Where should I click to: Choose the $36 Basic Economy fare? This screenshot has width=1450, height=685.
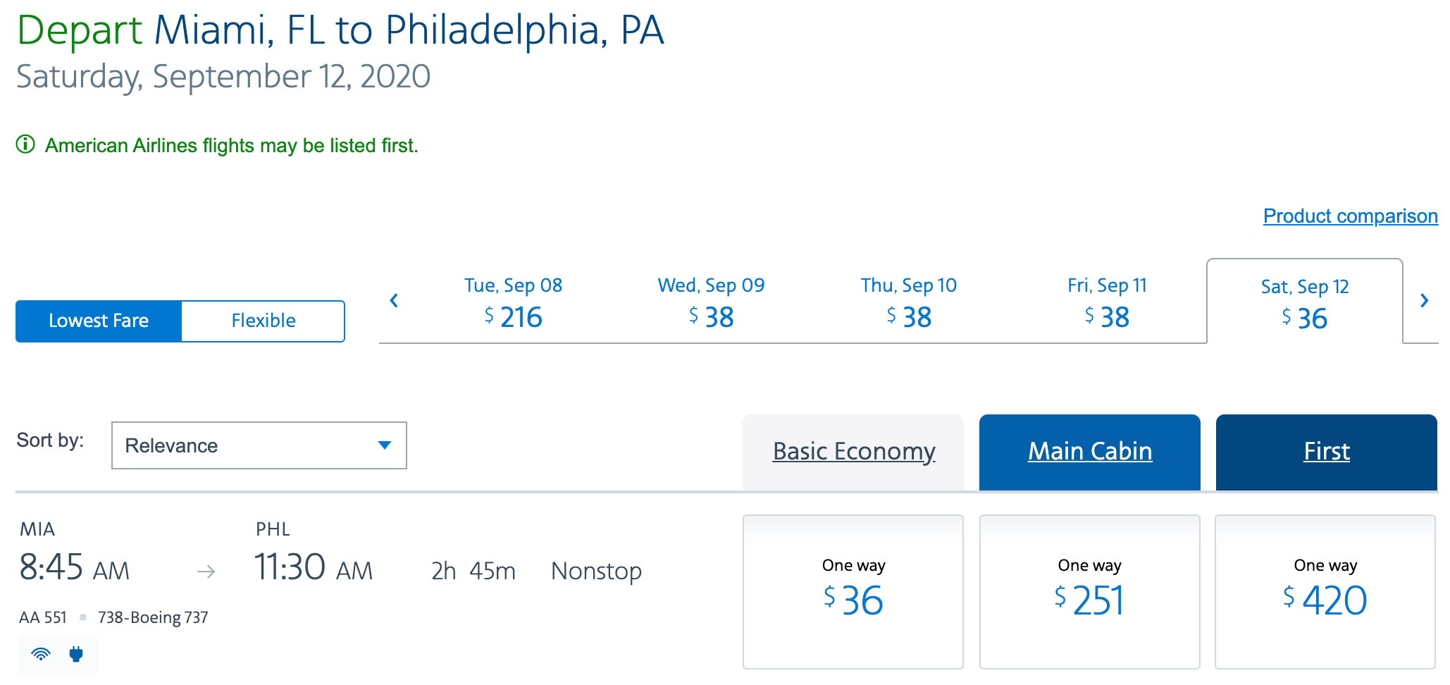pos(853,592)
